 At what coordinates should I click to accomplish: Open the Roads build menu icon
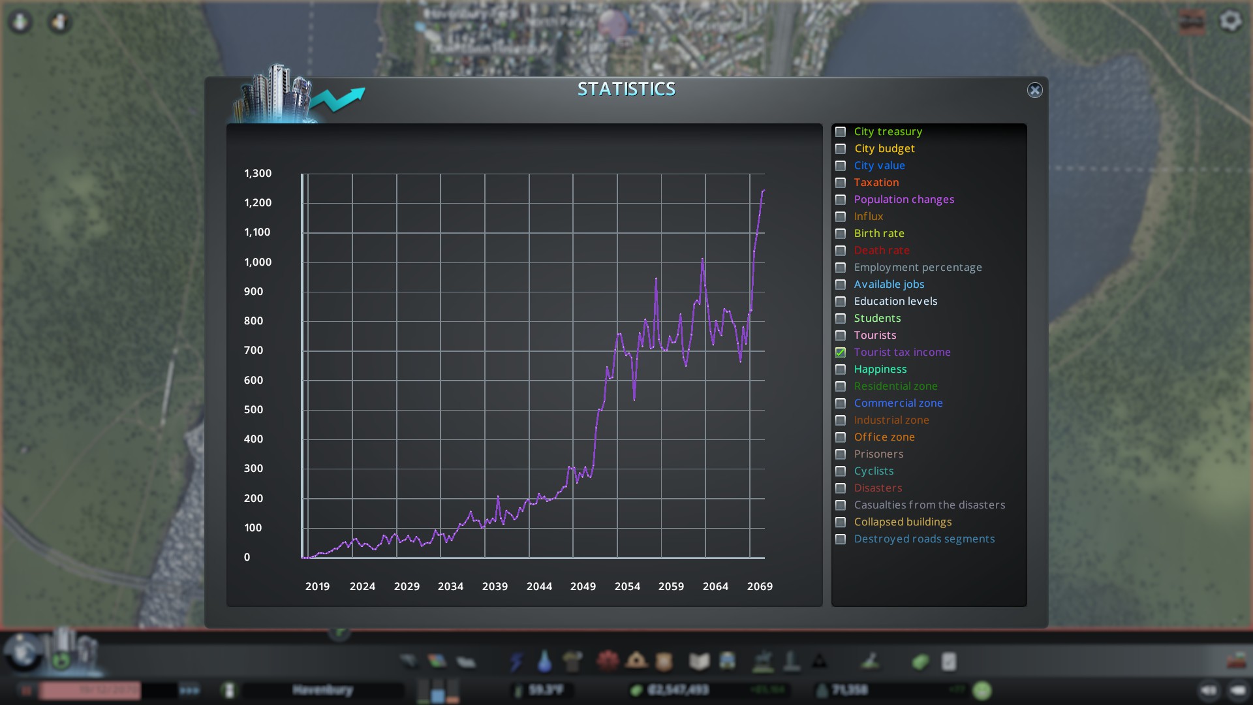click(x=409, y=661)
